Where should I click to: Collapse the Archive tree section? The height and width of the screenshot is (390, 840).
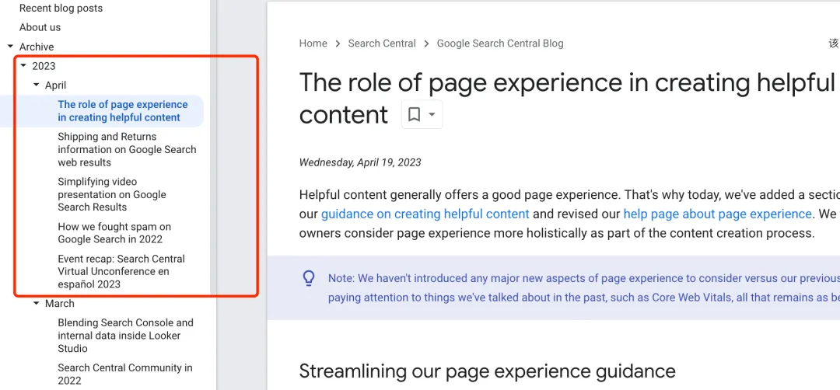pyautogui.click(x=10, y=47)
